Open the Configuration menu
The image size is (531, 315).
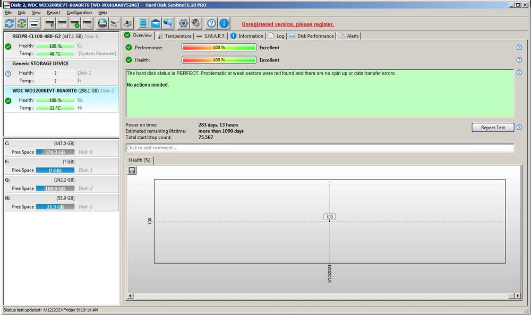(79, 13)
